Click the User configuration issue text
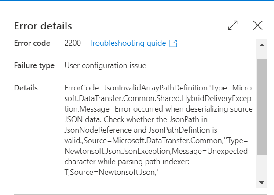 (105, 65)
